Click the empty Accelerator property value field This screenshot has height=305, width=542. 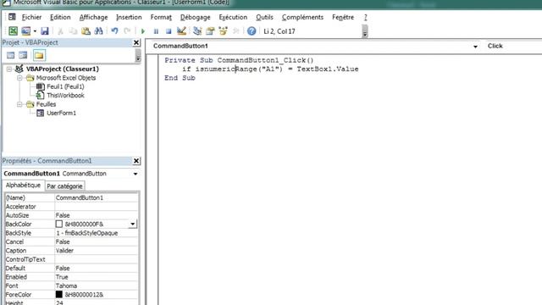[x=96, y=207]
